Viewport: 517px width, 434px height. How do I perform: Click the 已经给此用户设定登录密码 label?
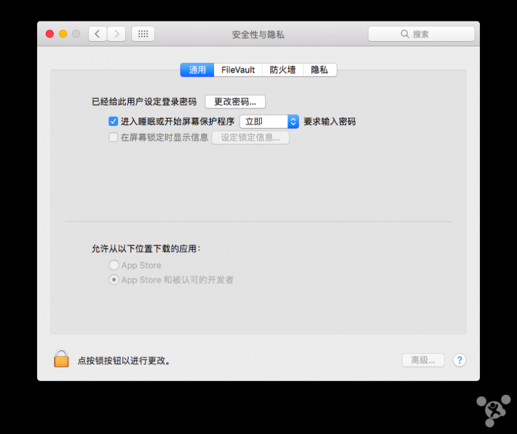144,102
